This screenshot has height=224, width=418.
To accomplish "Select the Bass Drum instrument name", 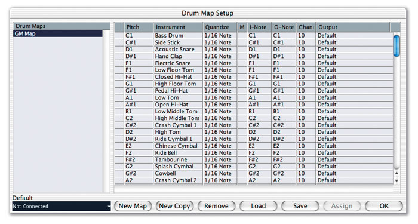I will [178, 36].
